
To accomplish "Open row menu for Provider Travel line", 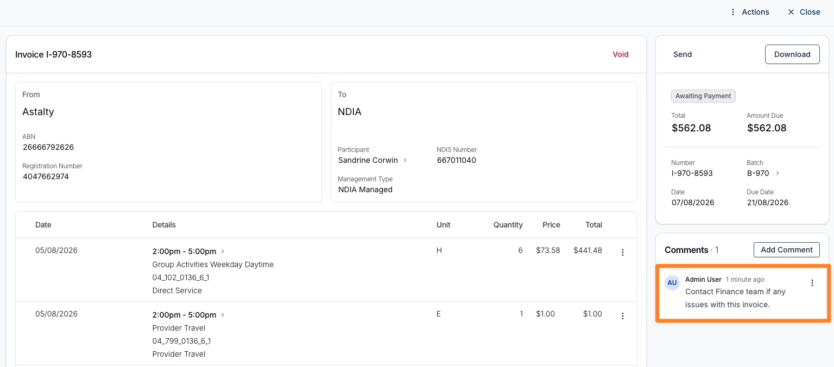I will point(623,316).
